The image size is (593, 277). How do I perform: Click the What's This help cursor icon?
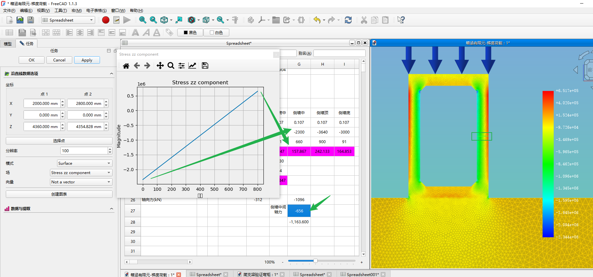pyautogui.click(x=401, y=20)
